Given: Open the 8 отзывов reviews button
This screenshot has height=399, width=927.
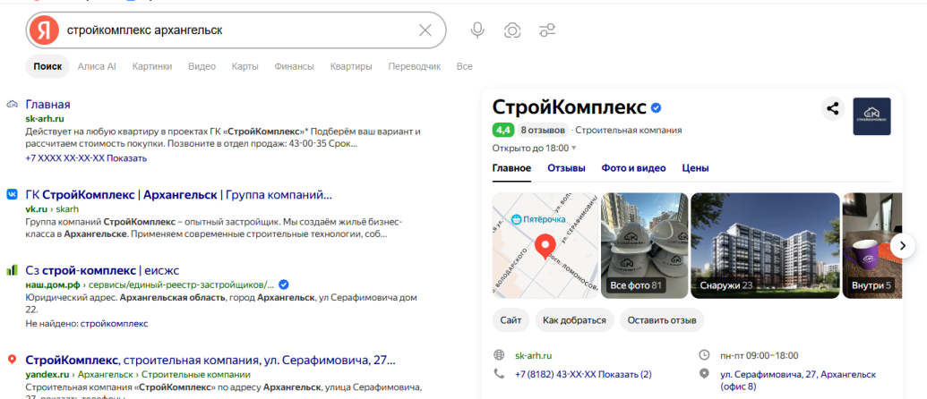Looking at the screenshot, I should pos(544,130).
